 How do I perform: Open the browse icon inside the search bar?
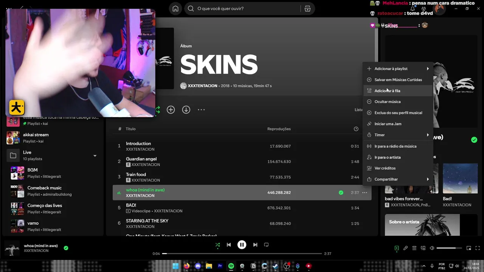tap(307, 9)
